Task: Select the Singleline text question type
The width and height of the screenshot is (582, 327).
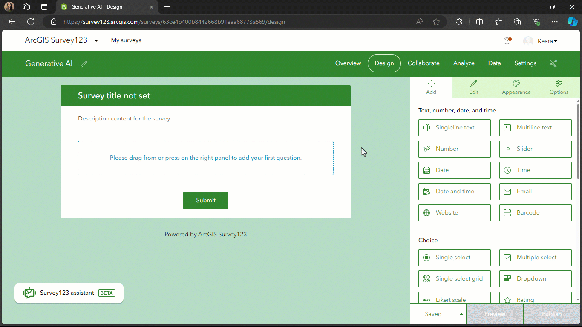Action: (x=454, y=127)
